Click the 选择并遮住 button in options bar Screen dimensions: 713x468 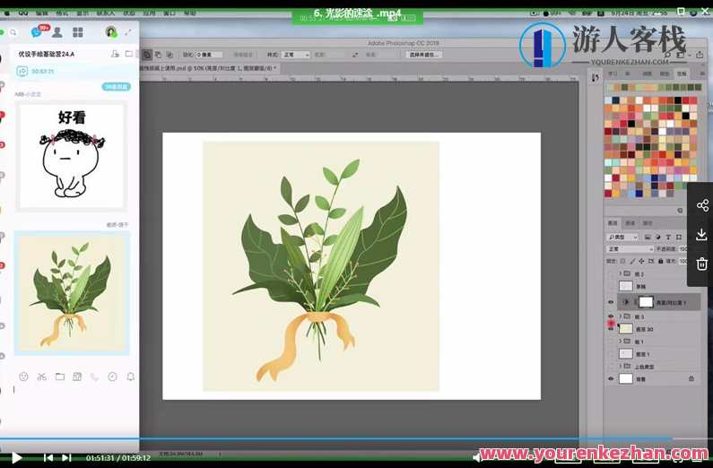pos(424,55)
